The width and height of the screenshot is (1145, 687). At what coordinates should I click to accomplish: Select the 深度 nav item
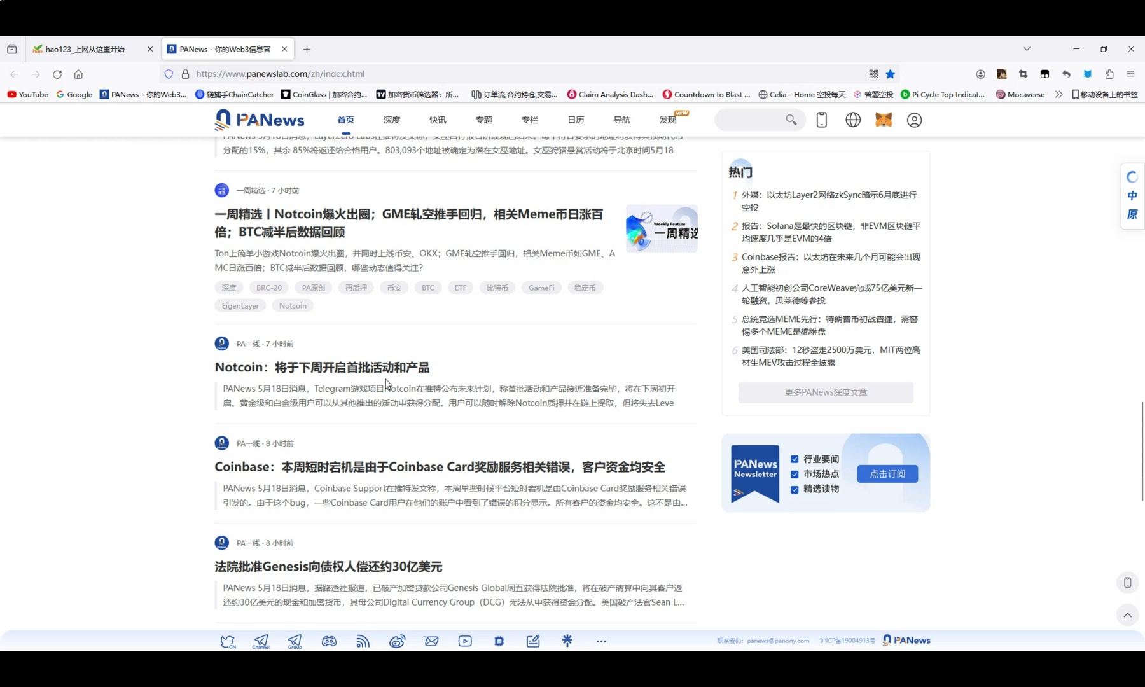(392, 120)
